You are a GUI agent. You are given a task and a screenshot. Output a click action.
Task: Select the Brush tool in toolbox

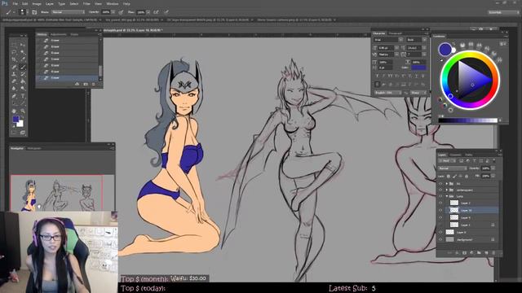(x=22, y=67)
